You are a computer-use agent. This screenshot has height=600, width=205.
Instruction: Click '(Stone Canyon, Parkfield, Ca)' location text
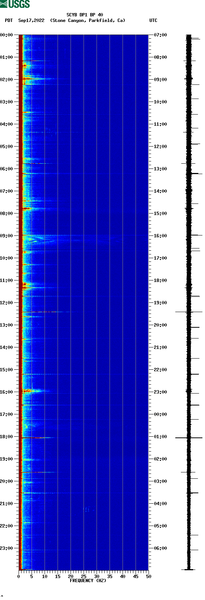click(x=88, y=20)
